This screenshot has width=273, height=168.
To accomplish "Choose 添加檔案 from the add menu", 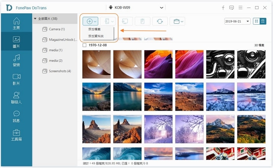I will click(x=94, y=29).
